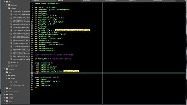This screenshot has height=105, width=187.
Task: Select the dimmed node_modules folder
Action: click(14, 91)
